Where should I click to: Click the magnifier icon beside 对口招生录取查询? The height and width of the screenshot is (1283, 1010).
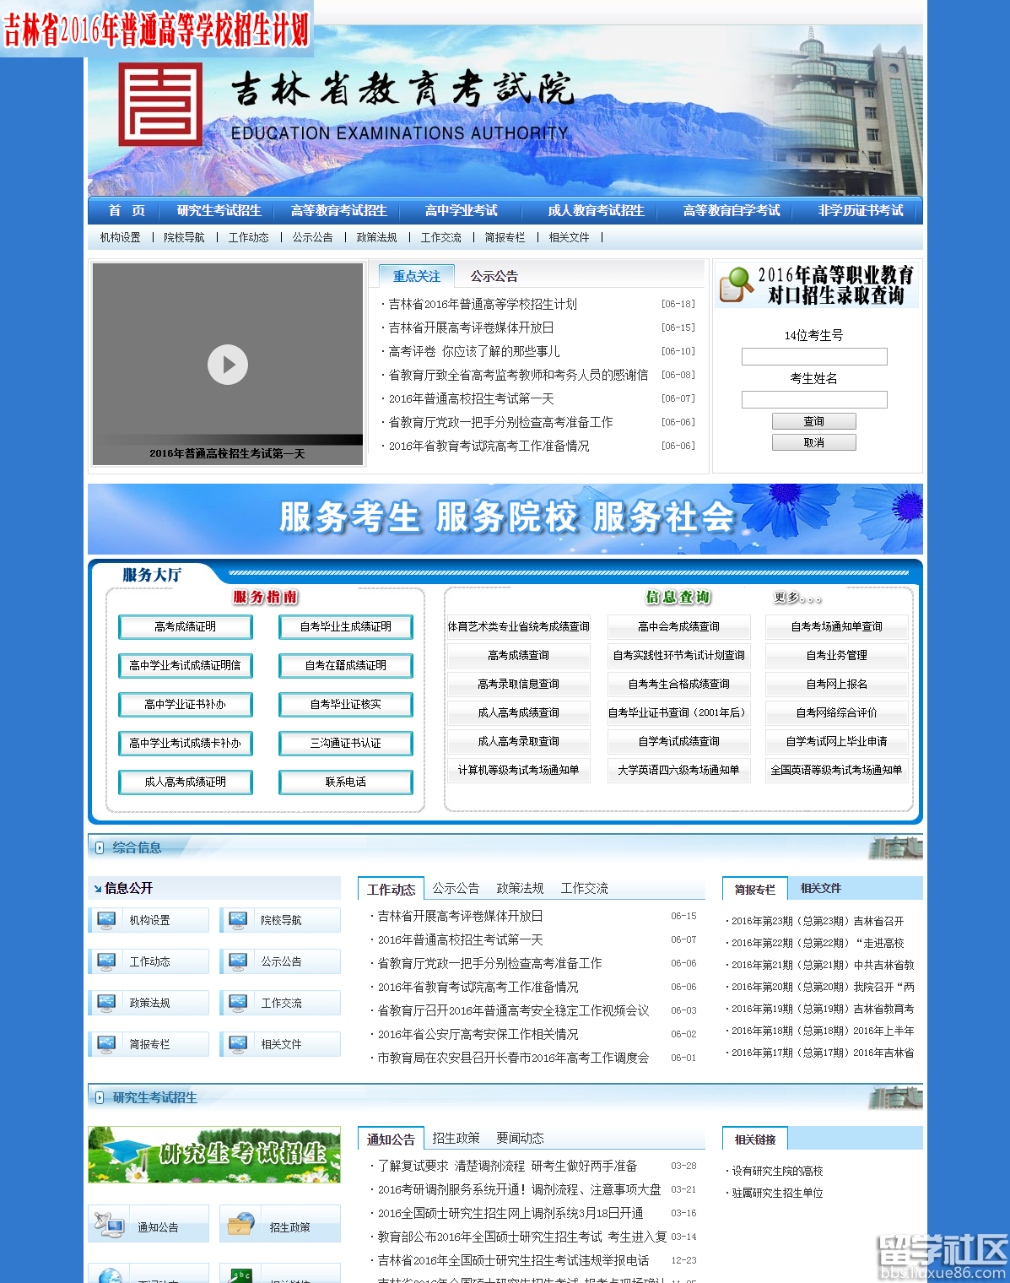pos(736,284)
